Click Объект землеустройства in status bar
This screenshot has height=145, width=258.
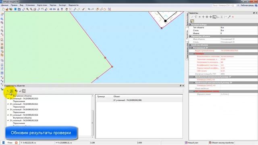coord(221,143)
